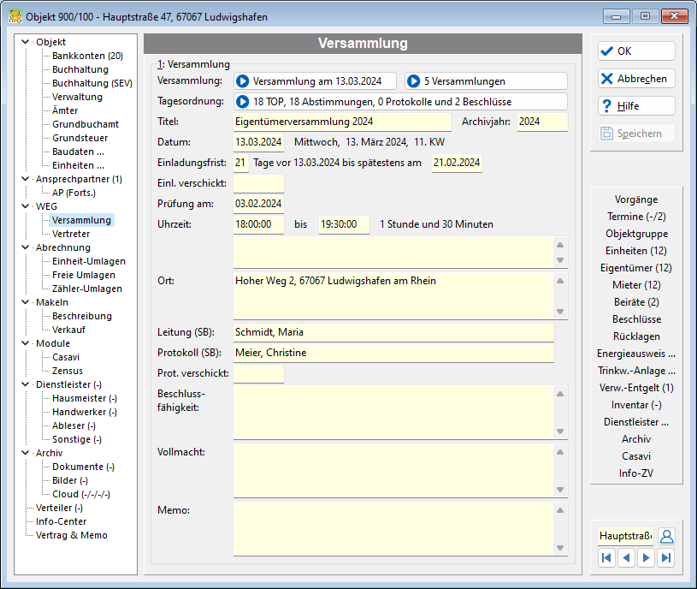Jump to last record navigation icon
The image size is (697, 589).
[x=666, y=558]
